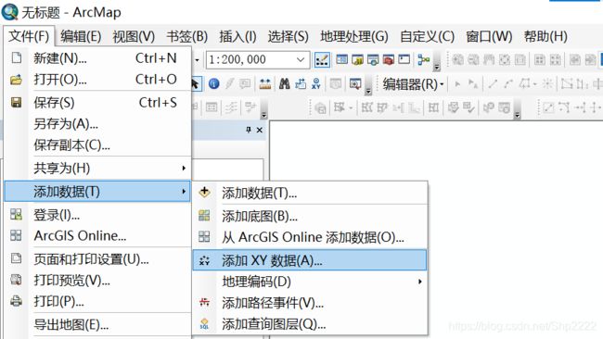The width and height of the screenshot is (603, 339).
Task: Choose 保存(S) from File menu
Action: pos(97,103)
